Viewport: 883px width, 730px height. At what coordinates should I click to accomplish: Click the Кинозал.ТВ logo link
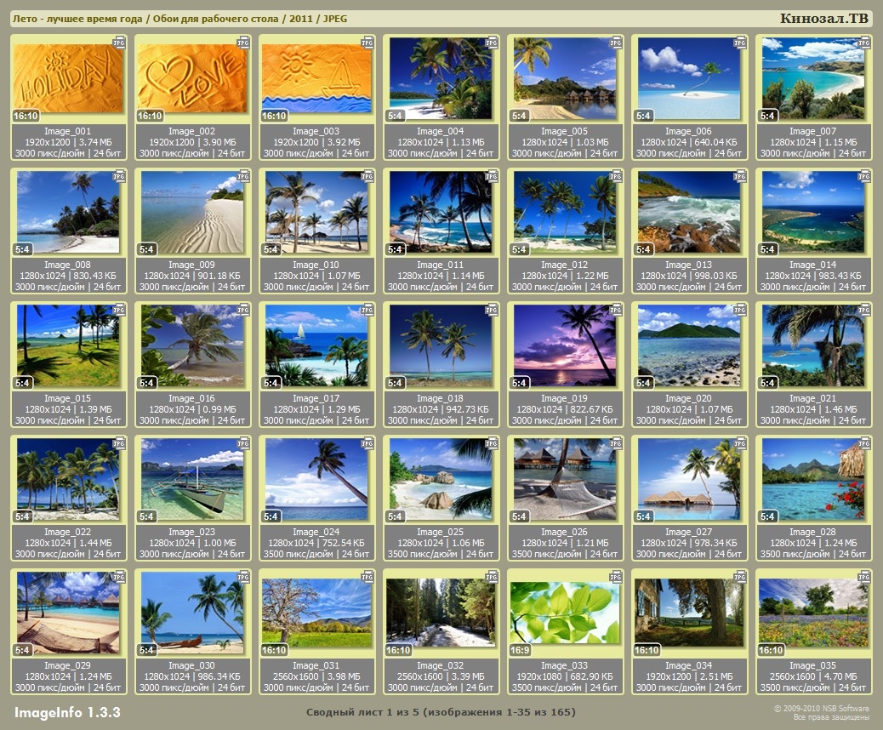pyautogui.click(x=823, y=19)
